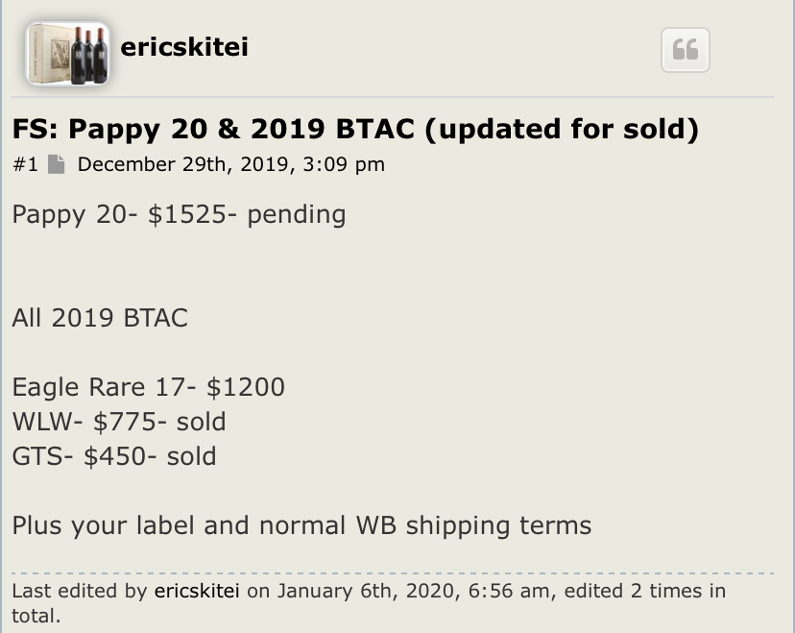The image size is (795, 633).
Task: Click the WB shipping terms sentence
Action: (301, 525)
